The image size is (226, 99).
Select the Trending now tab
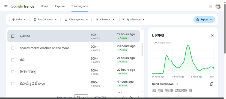80,6
